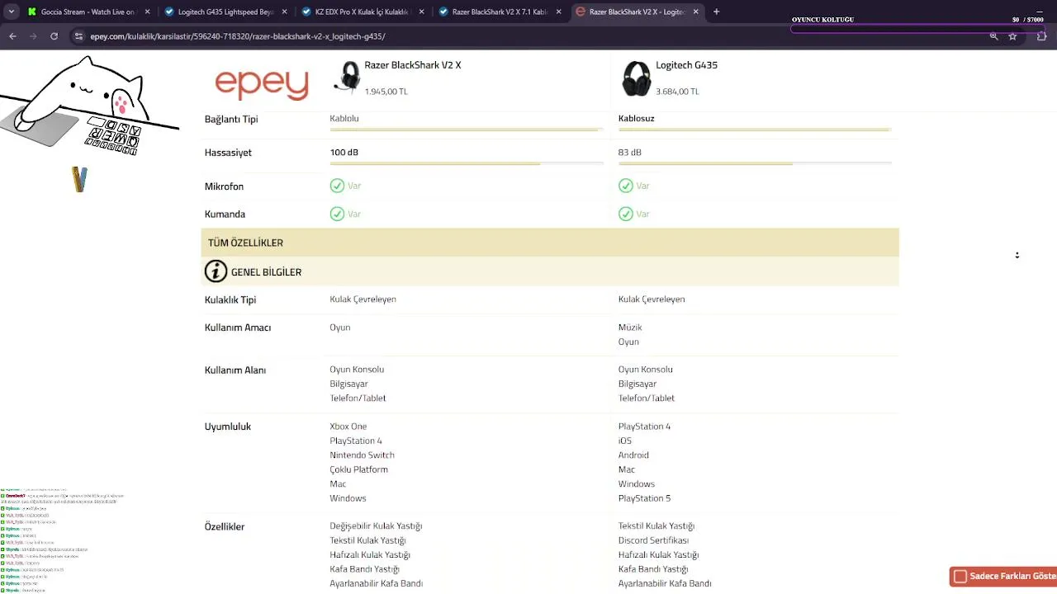
Task: Click the Mikrofon row label
Action: [x=224, y=186]
